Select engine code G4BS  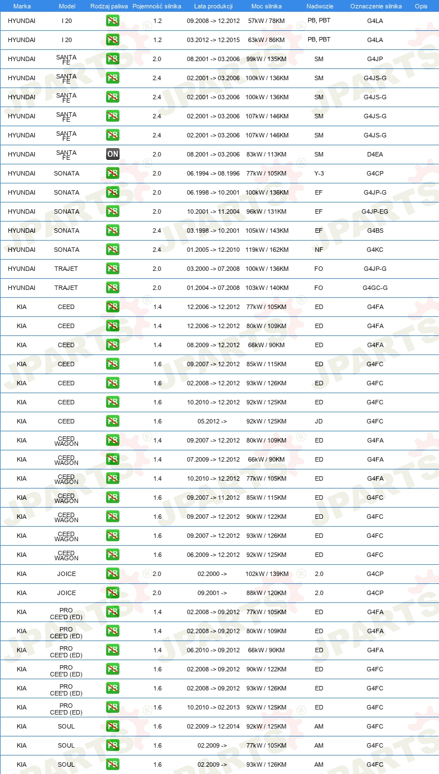pyautogui.click(x=375, y=231)
